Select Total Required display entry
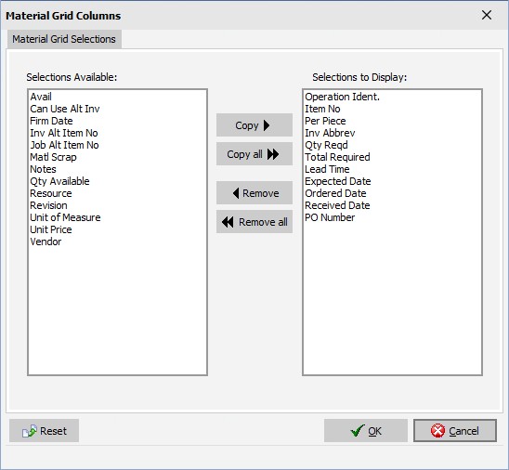Image resolution: width=509 pixels, height=470 pixels. tap(337, 157)
